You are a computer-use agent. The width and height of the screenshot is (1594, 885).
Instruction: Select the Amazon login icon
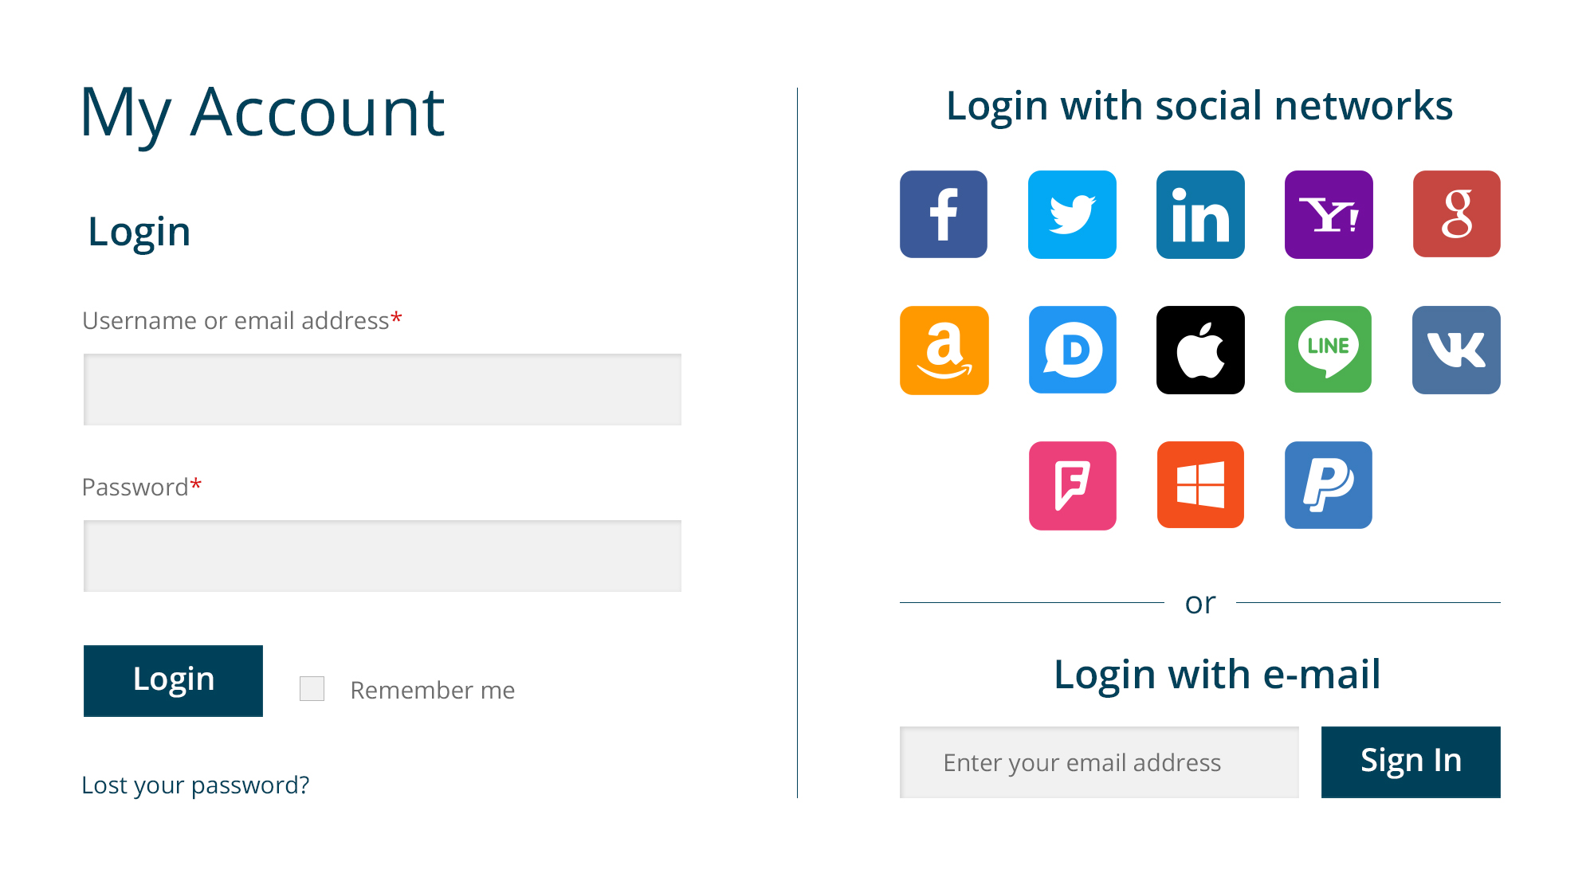click(x=943, y=350)
